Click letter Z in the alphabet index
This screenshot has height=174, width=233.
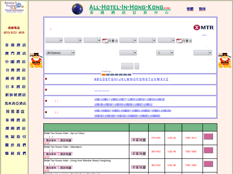[x=167, y=79]
